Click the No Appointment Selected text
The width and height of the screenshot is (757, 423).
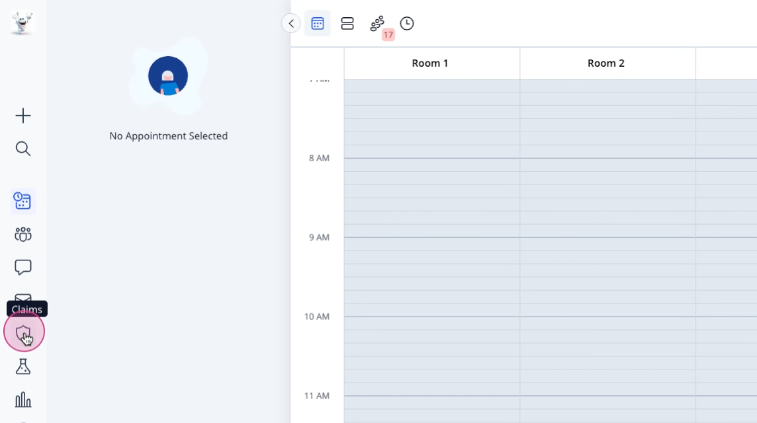tap(169, 136)
